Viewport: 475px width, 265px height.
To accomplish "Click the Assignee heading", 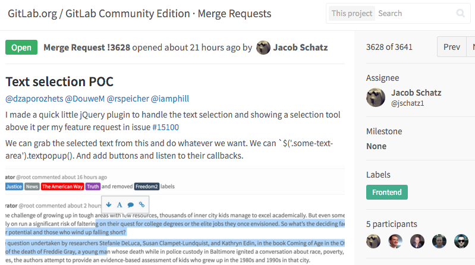I will (x=383, y=78).
